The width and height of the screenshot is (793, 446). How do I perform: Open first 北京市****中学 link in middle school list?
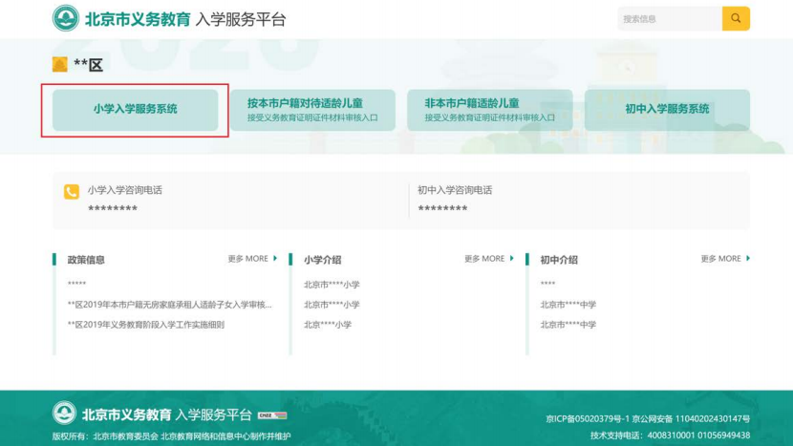[568, 305]
